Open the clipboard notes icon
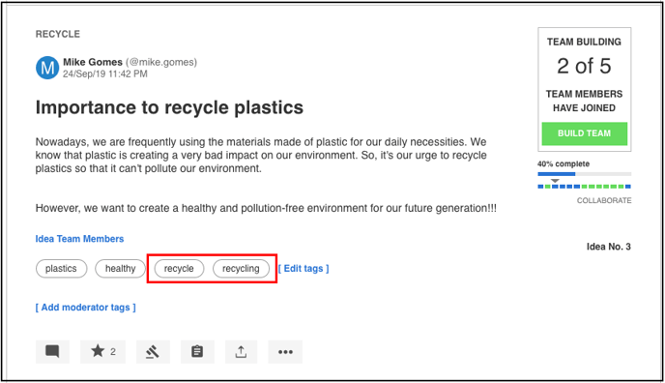665x383 pixels. 197,352
